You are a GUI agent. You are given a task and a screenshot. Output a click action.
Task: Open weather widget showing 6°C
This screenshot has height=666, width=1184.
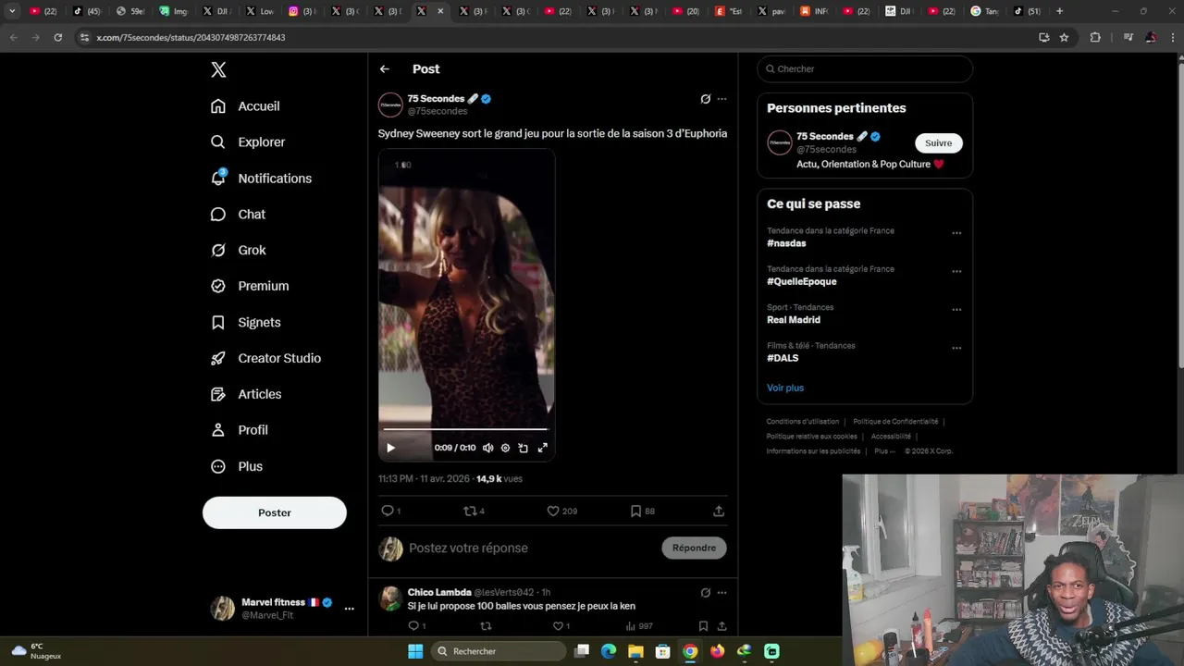coord(37,651)
